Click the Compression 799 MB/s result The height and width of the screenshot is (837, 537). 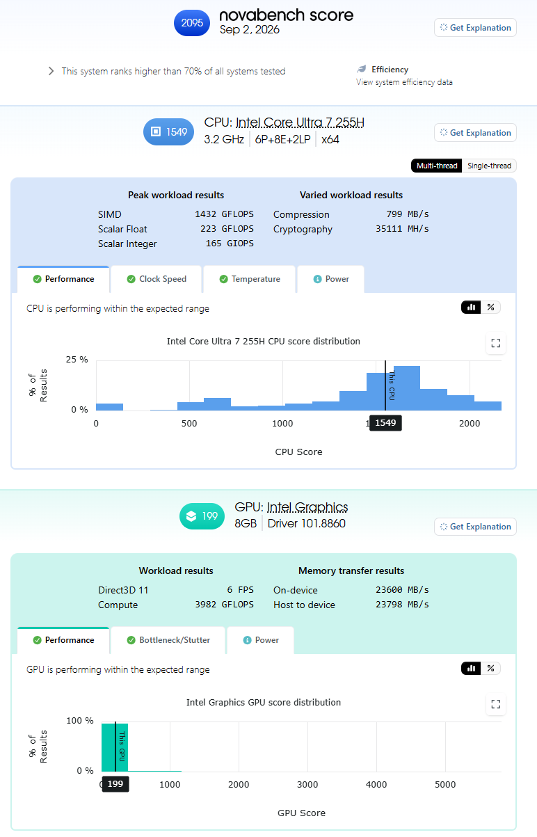pyautogui.click(x=351, y=214)
